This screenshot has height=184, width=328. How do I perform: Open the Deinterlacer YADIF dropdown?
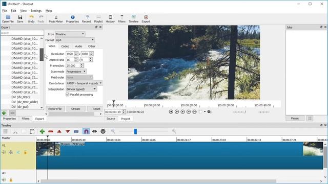[x=84, y=83]
